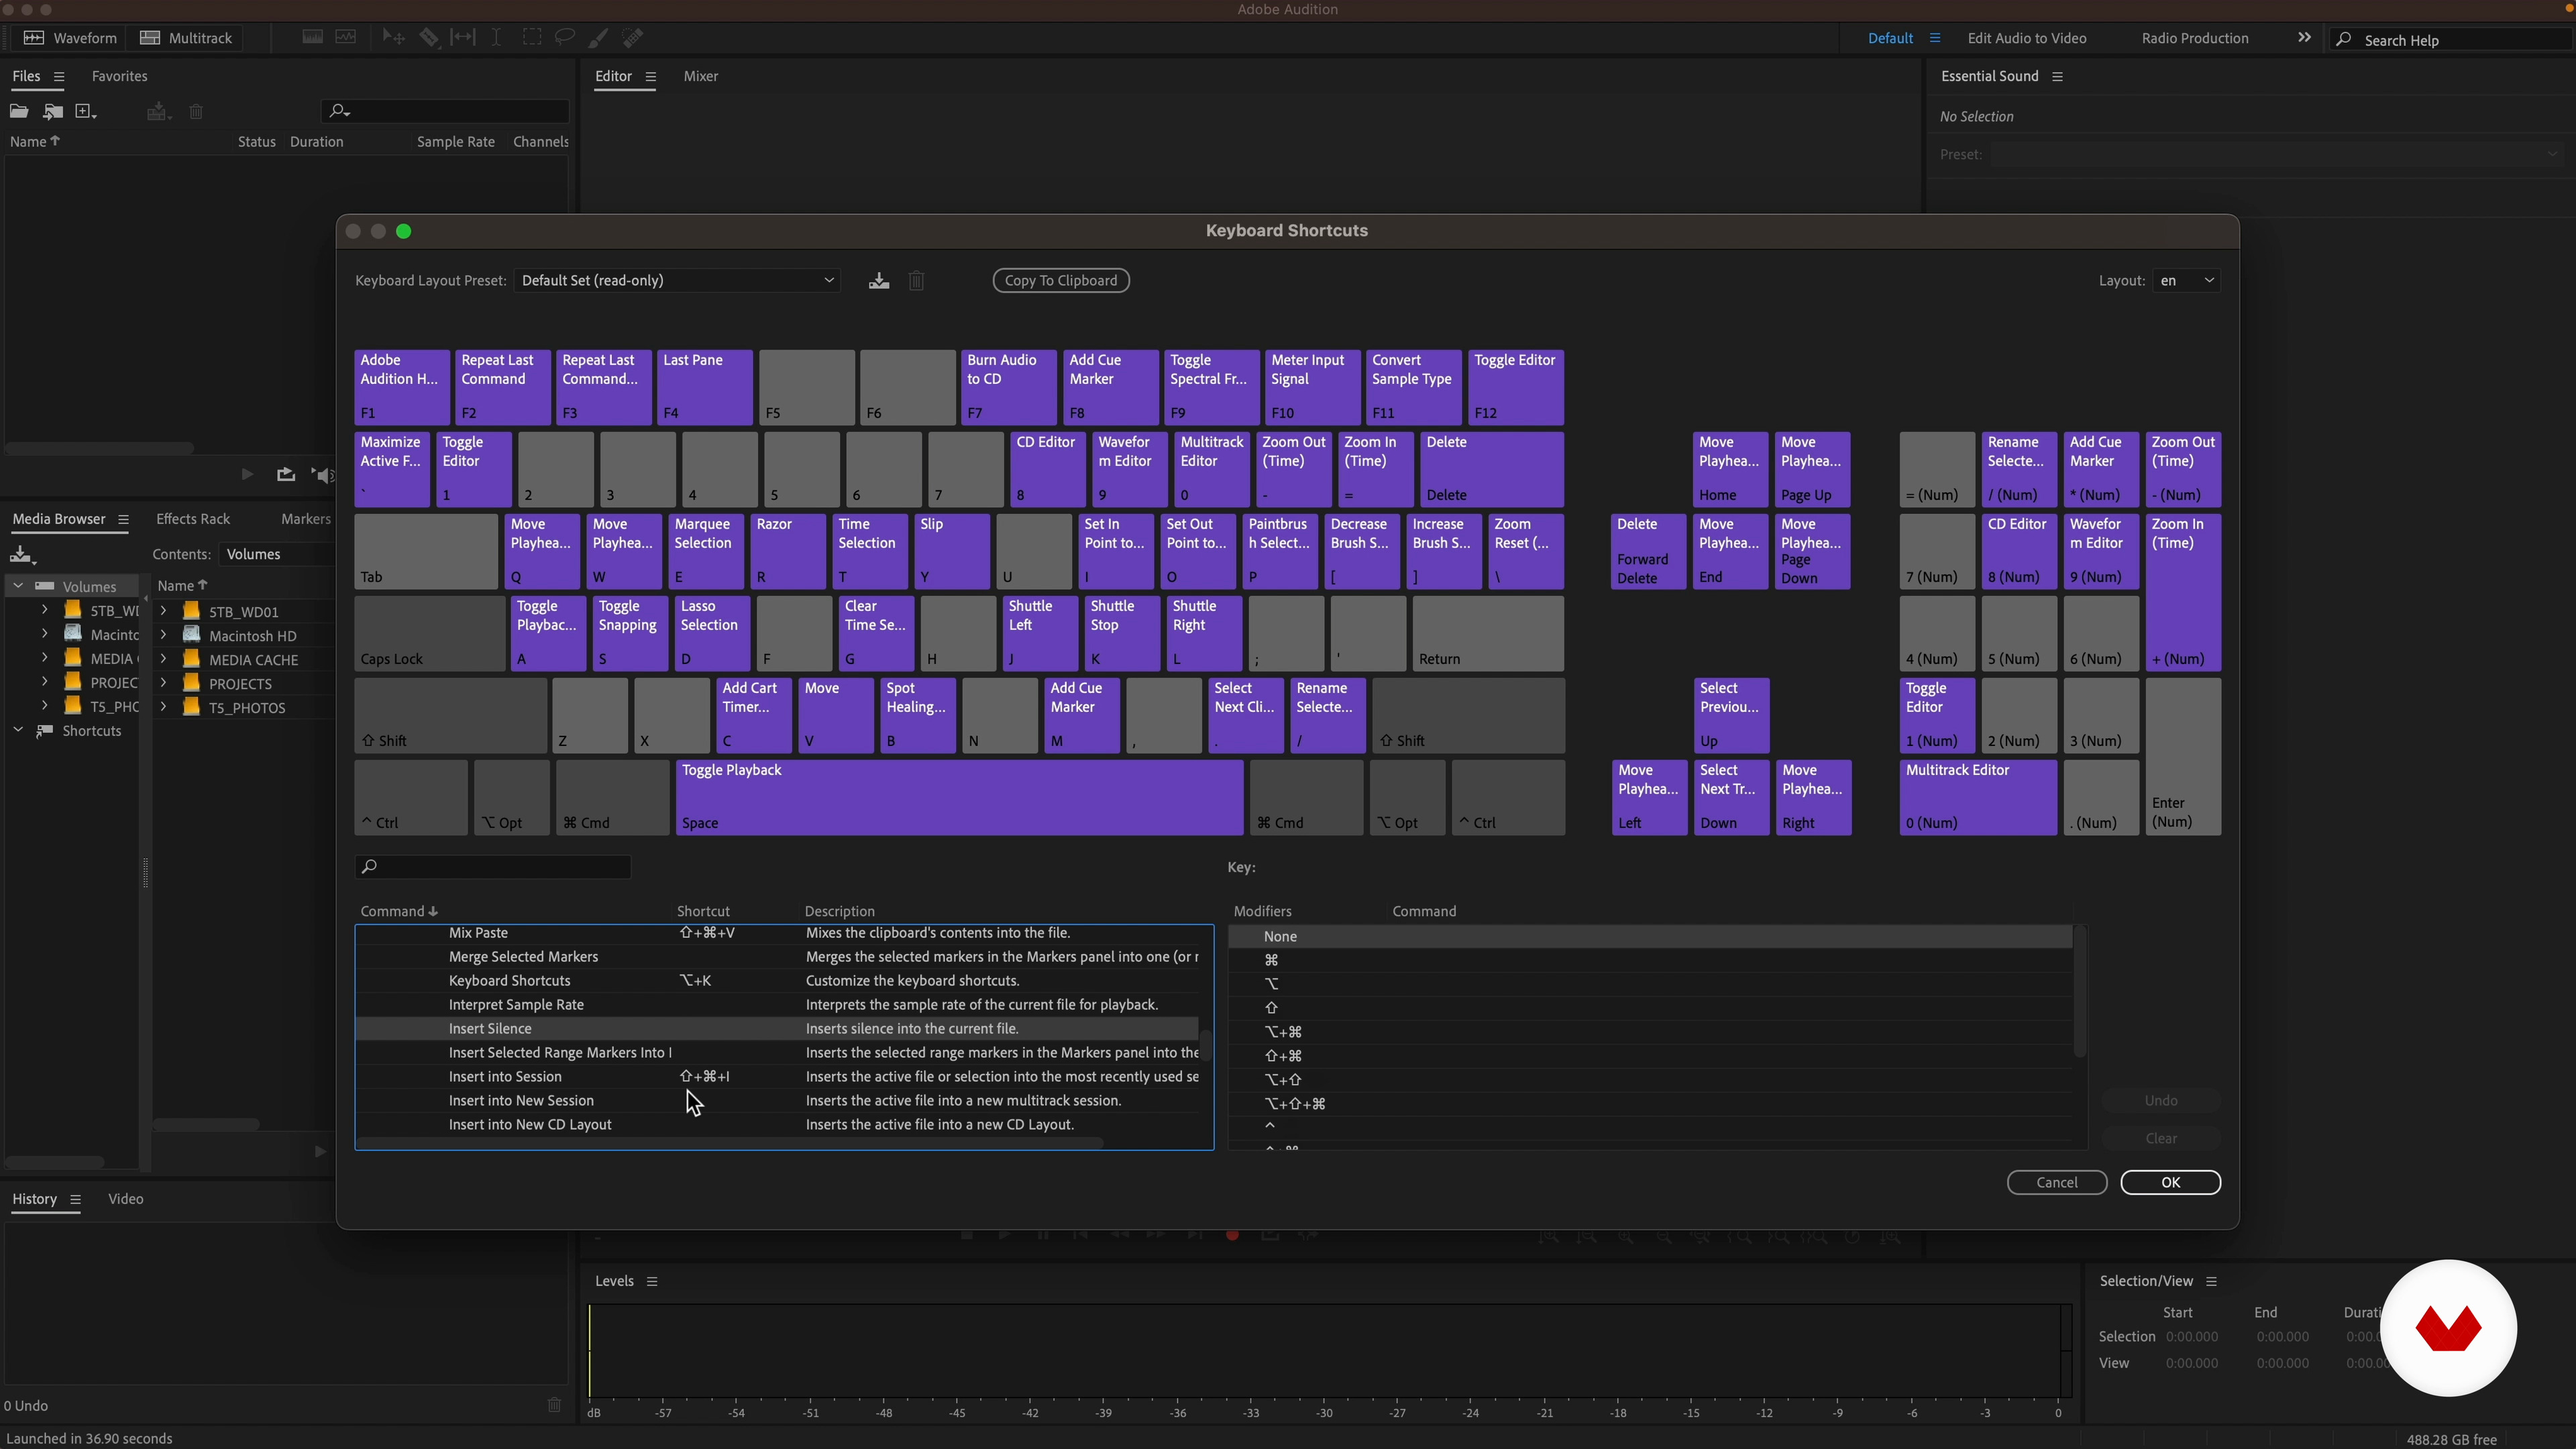Click the delete keyboard preset trash icon
Viewport: 2576px width, 1449px height.
916,281
